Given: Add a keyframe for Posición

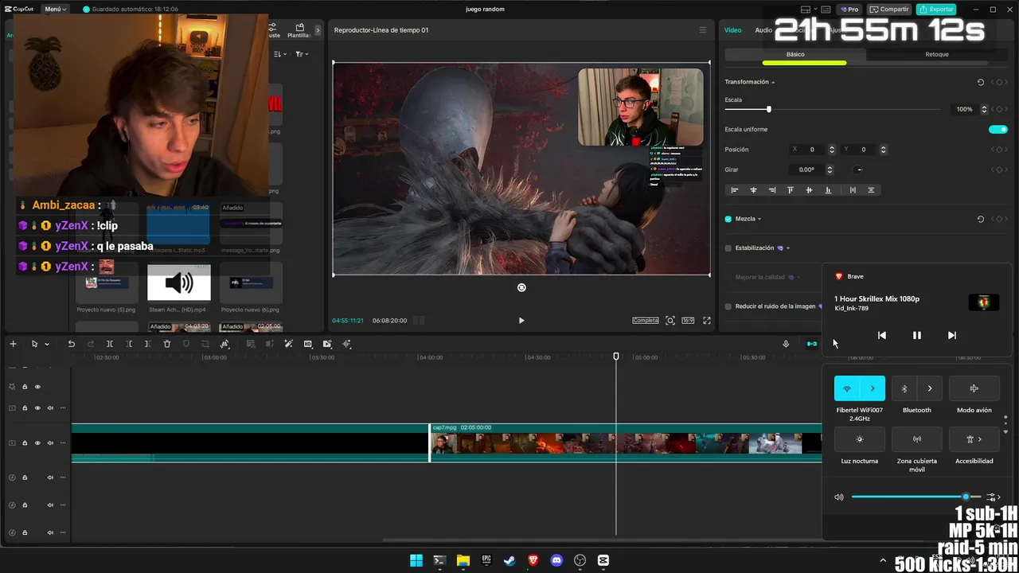Looking at the screenshot, I should point(999,150).
